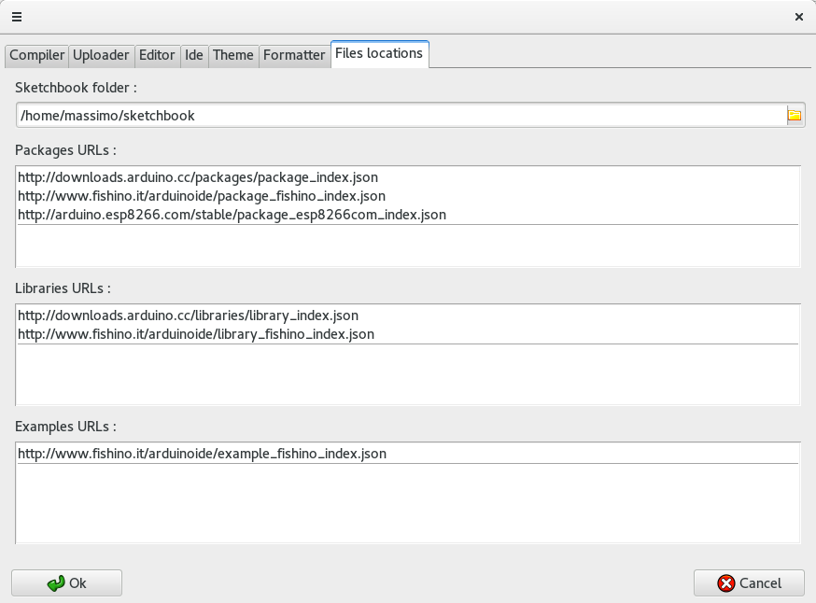The height and width of the screenshot is (603, 816).
Task: Switch to the Compiler tab
Action: [x=36, y=55]
